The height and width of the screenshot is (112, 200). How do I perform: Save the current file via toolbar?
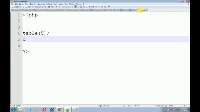(17, 7)
